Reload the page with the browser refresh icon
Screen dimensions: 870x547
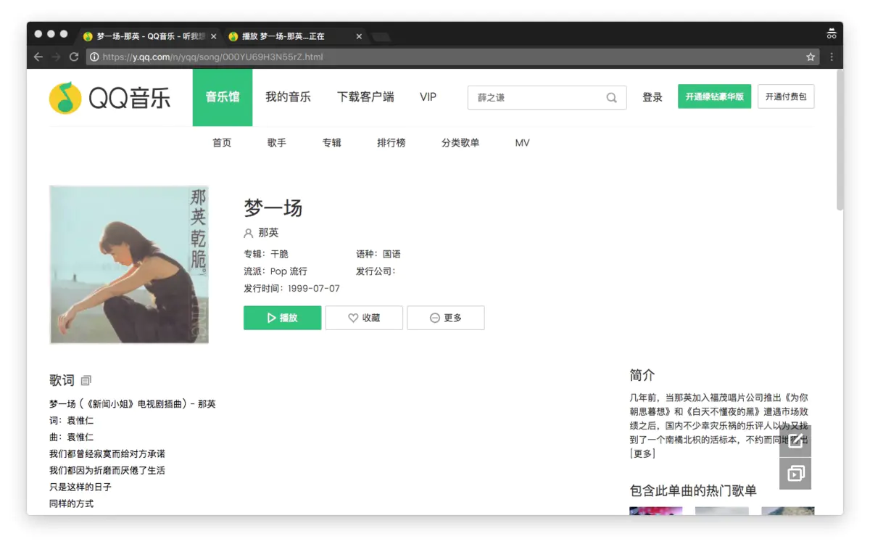[75, 57]
